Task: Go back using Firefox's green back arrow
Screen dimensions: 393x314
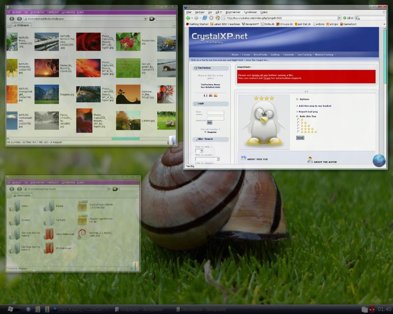Action: (x=188, y=18)
